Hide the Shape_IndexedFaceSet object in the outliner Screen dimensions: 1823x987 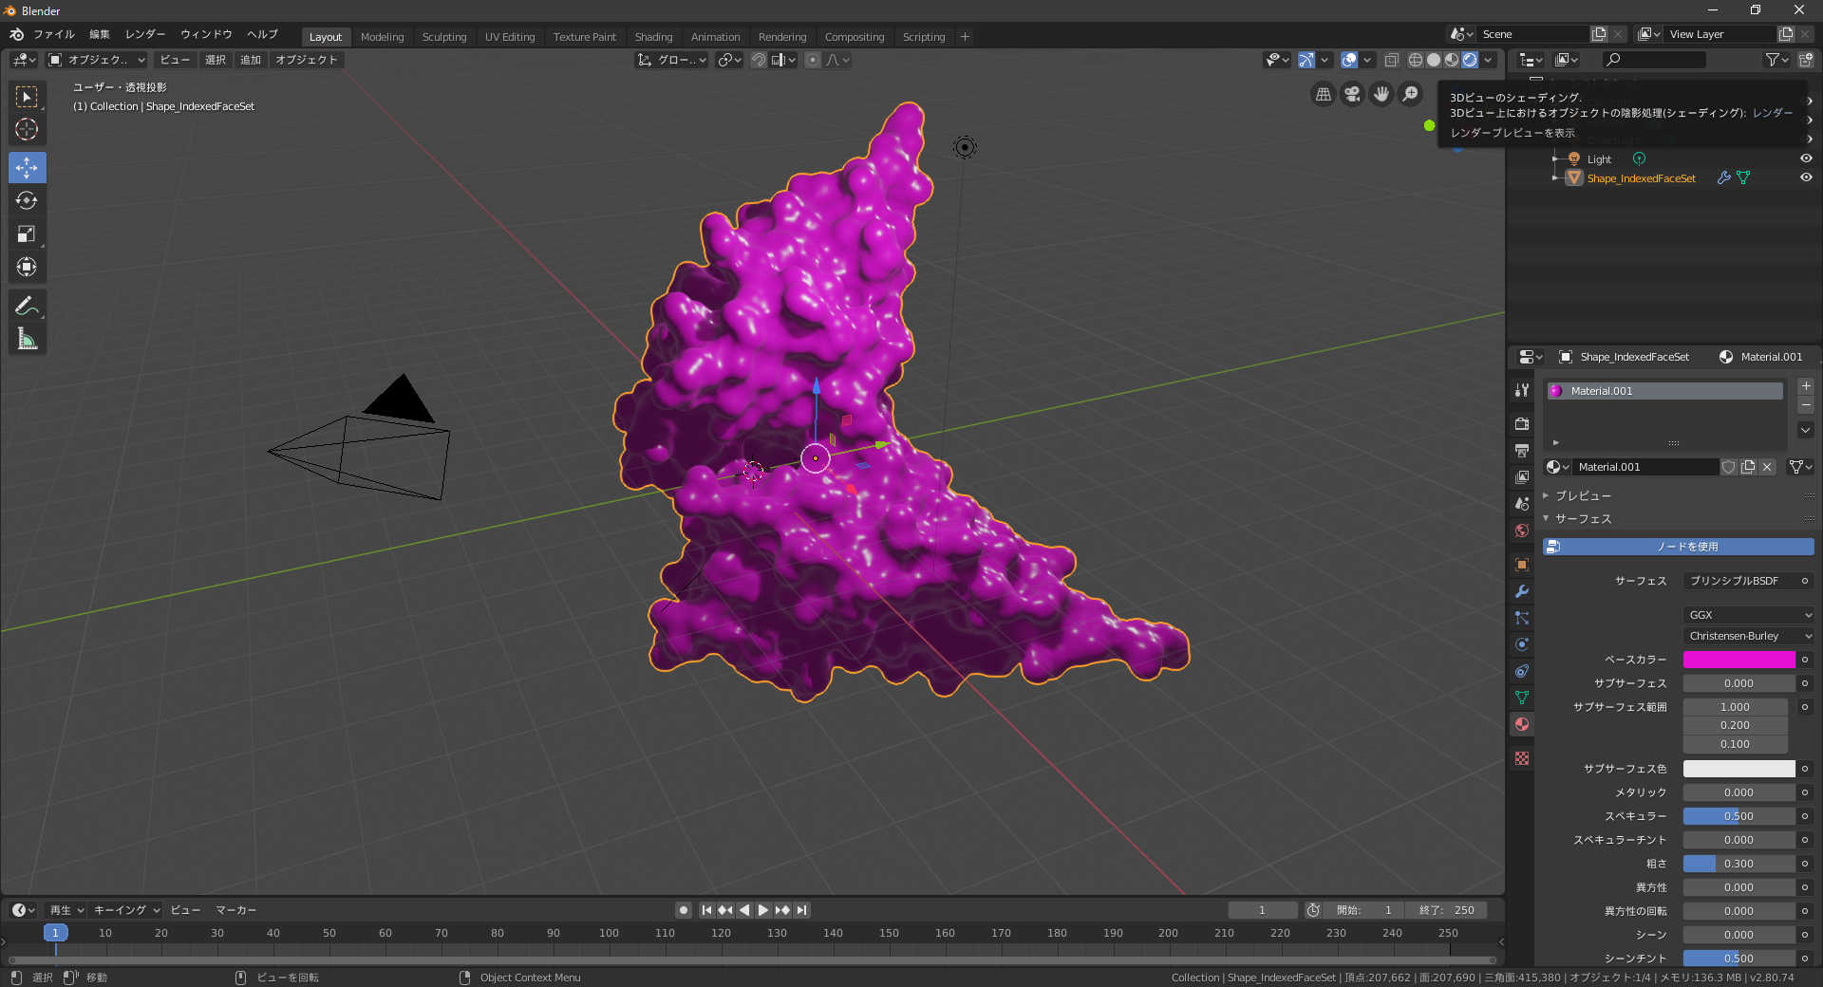[1806, 177]
